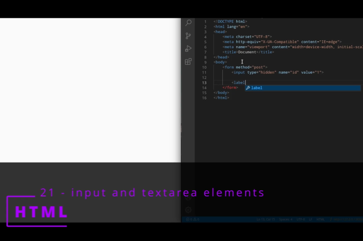Open the Source Control view
The image size is (363, 241).
(188, 36)
